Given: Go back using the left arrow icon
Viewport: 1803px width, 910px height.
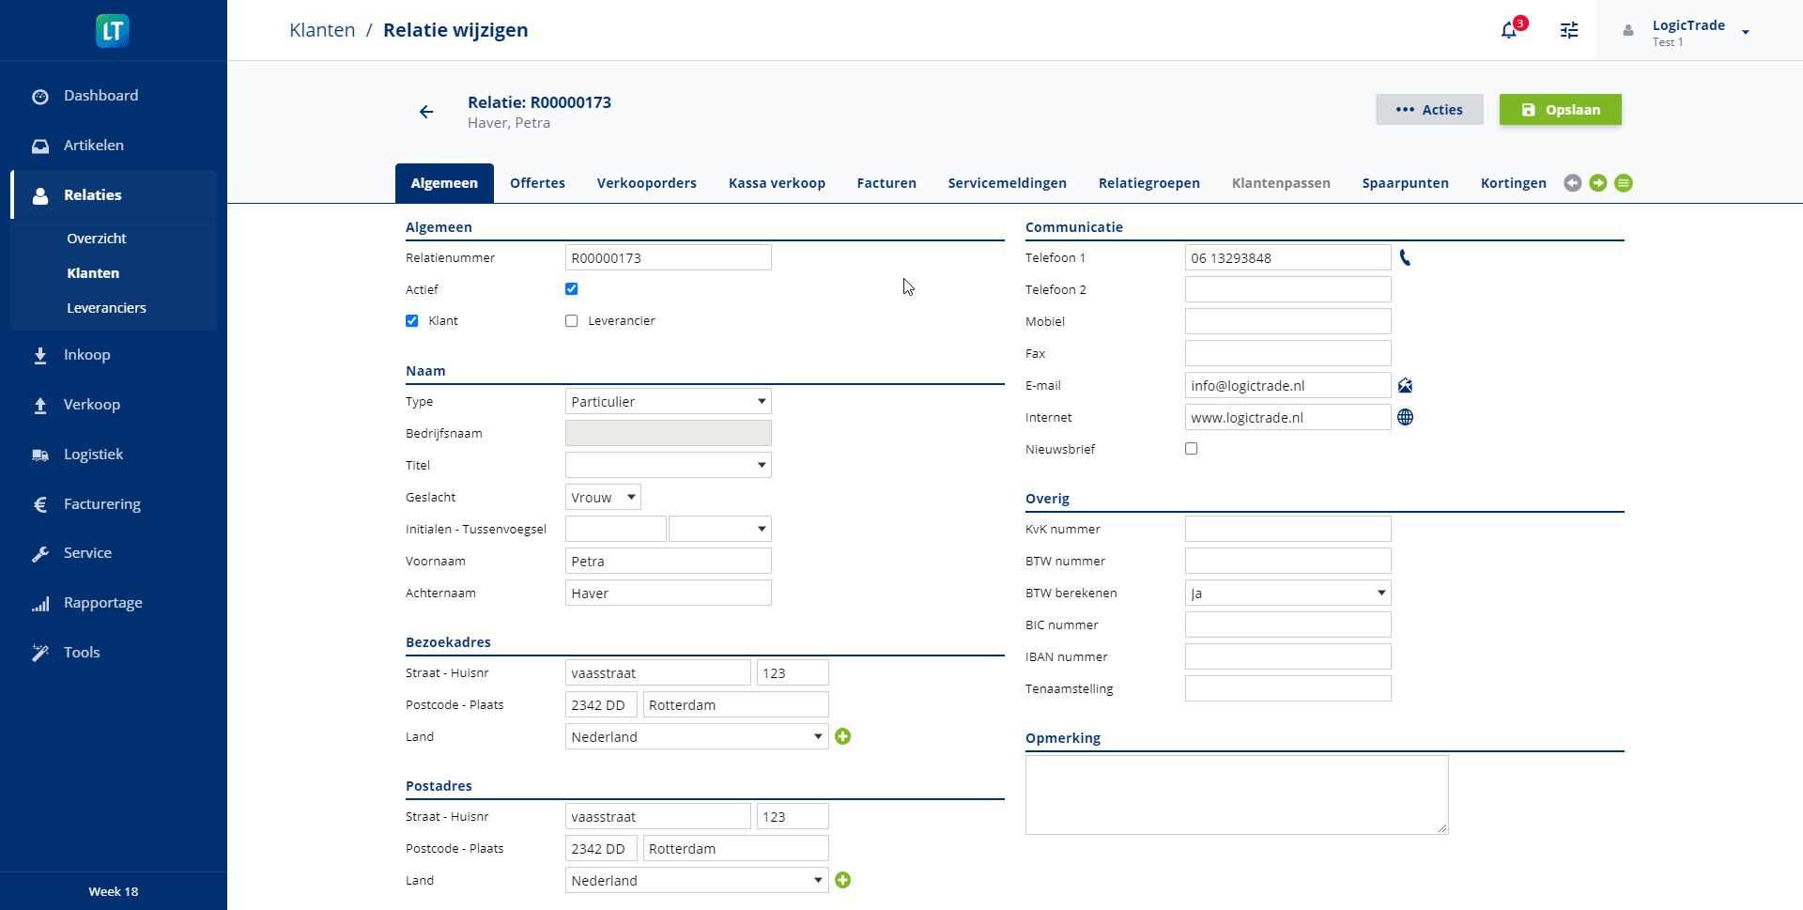Looking at the screenshot, I should point(426,112).
